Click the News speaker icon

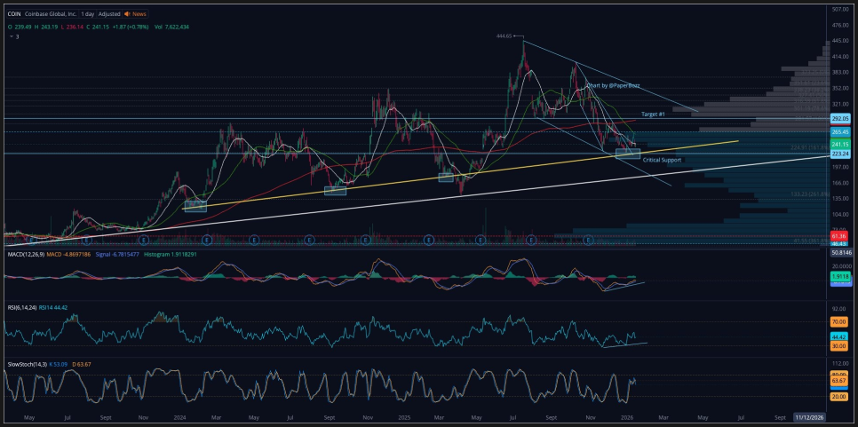point(128,14)
